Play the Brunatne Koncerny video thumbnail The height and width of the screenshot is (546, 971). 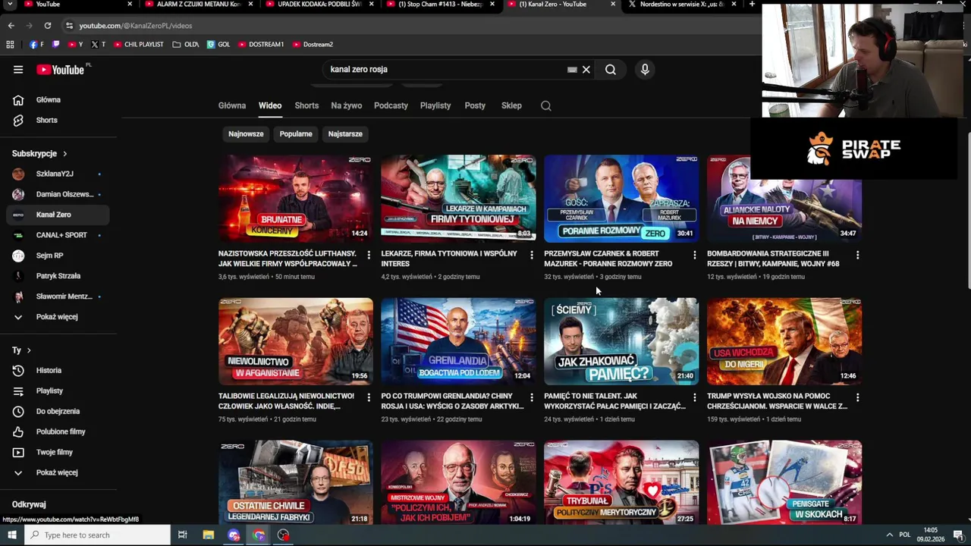296,198
